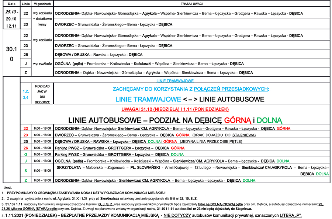This screenshot has width=332, height=219.
Task: Click note 1 about "ZAKRYWANIA NOSA I UST"
Action: point(86,193)
